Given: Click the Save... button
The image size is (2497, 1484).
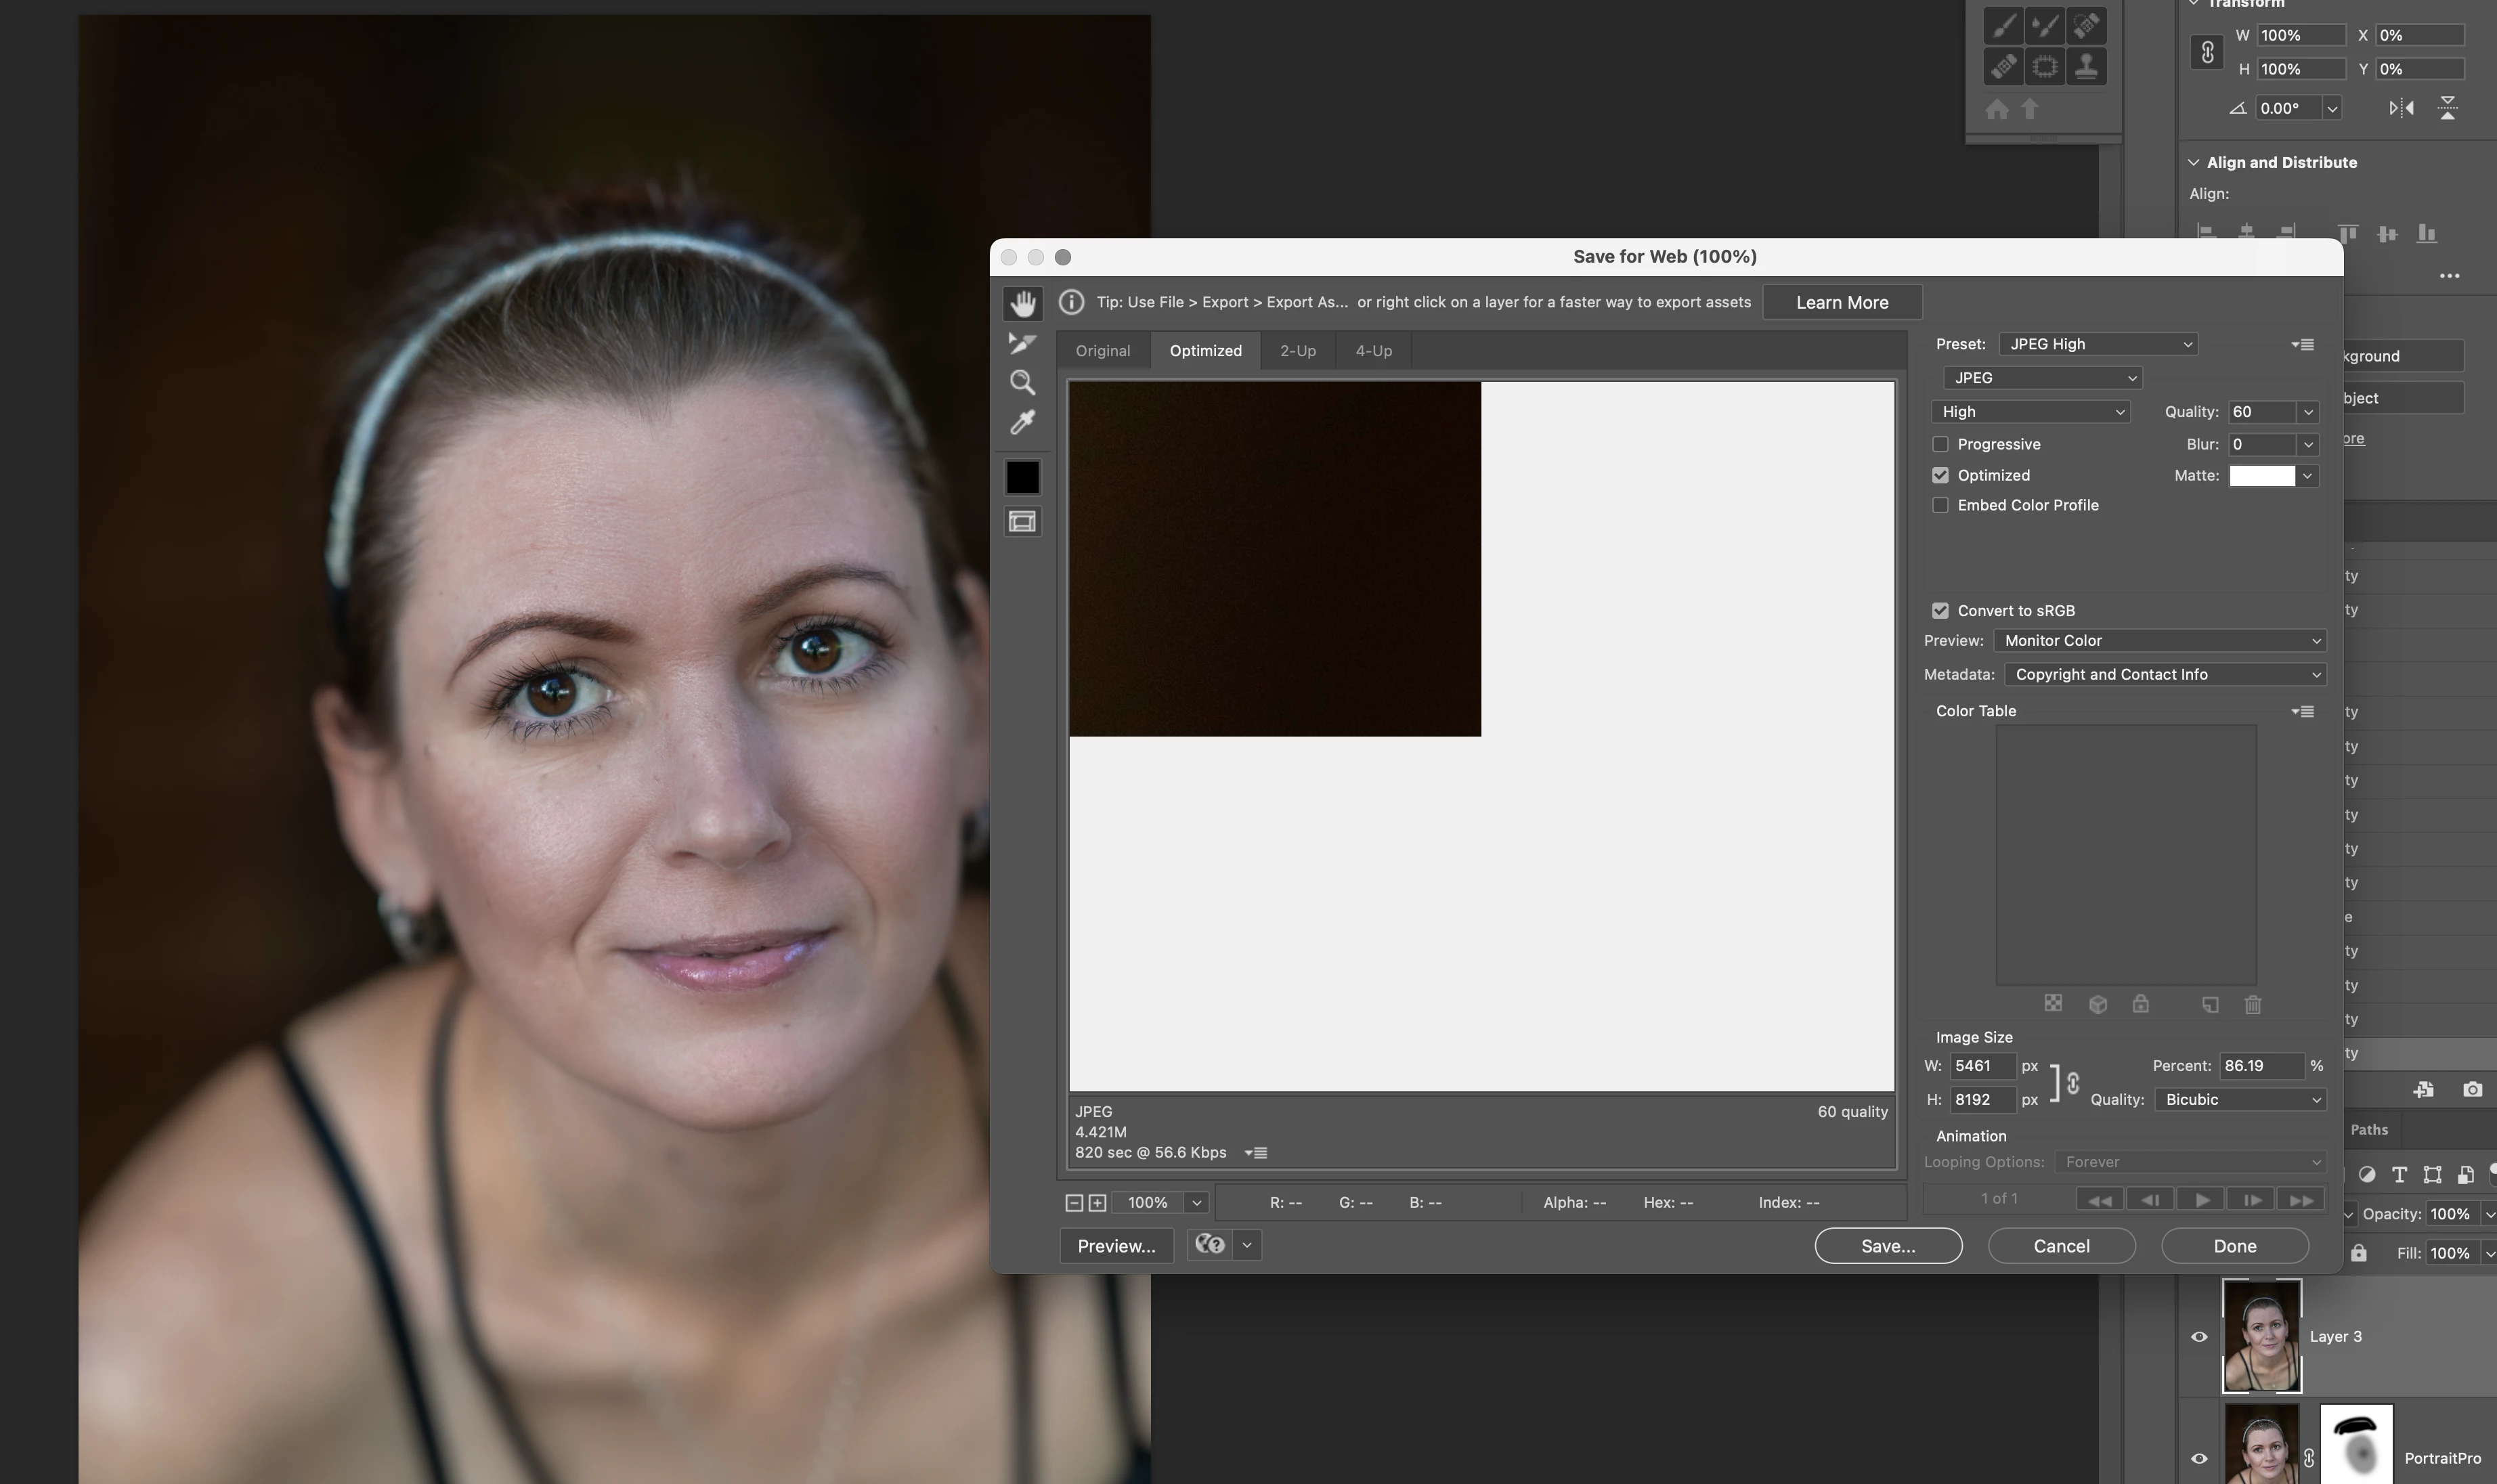Looking at the screenshot, I should (1887, 1246).
